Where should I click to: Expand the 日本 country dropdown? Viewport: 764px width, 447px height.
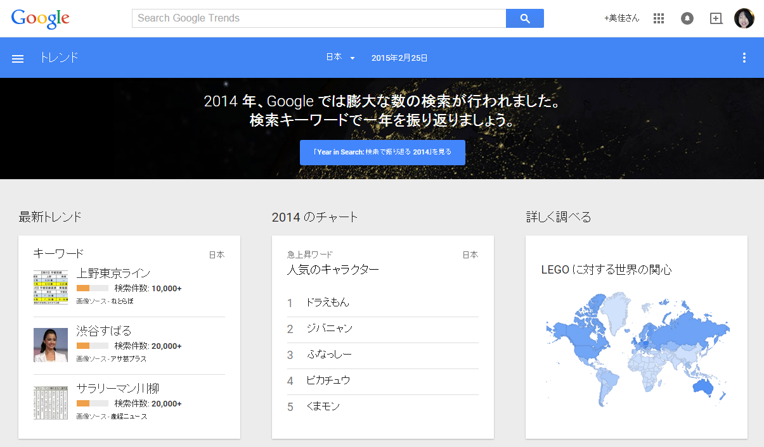click(340, 58)
